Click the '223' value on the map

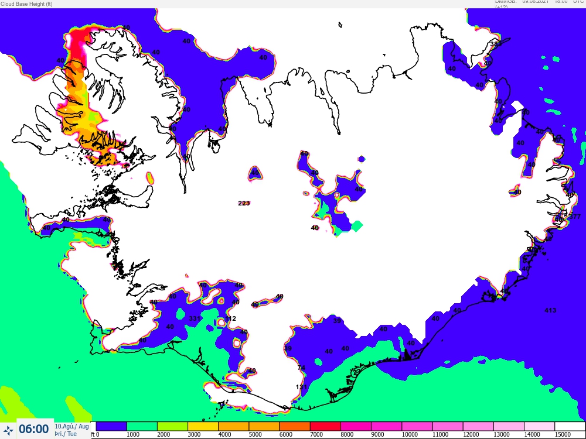[244, 203]
